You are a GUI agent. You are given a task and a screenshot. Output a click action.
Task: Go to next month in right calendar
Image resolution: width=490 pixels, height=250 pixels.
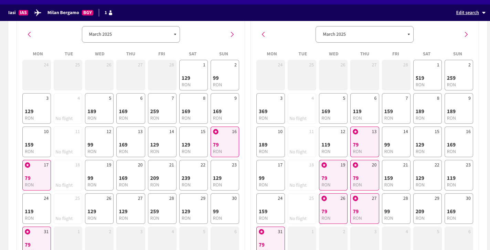click(x=466, y=34)
